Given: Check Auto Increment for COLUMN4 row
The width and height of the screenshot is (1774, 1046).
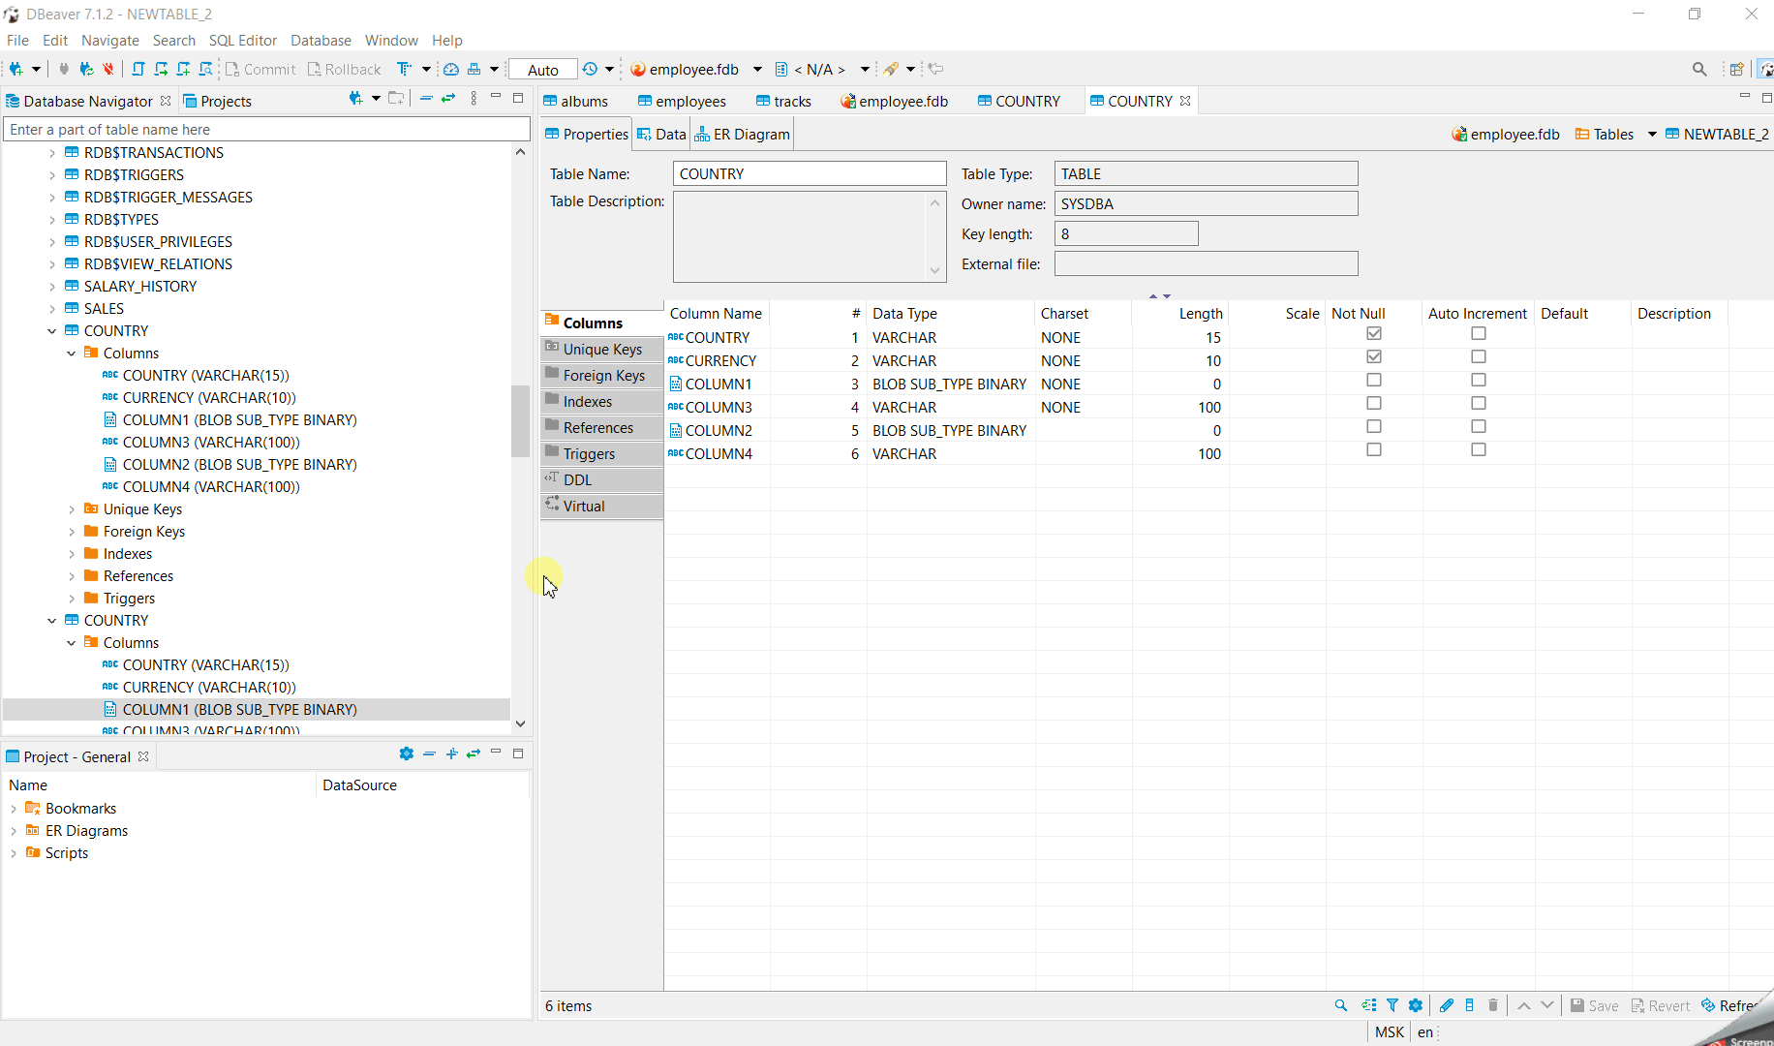Looking at the screenshot, I should click(x=1479, y=450).
